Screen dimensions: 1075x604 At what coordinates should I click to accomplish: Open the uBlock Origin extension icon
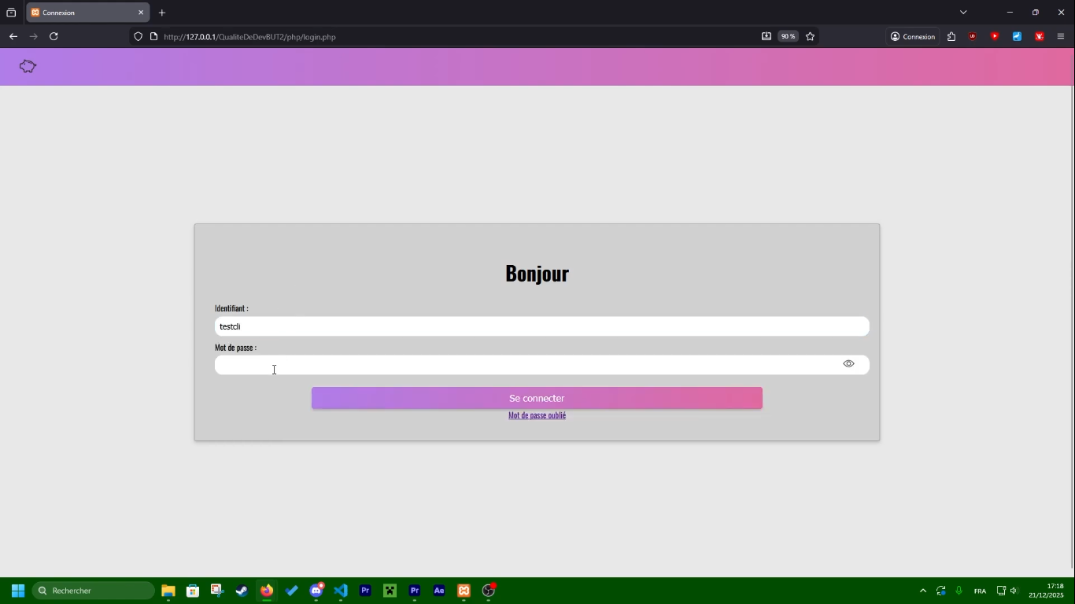tap(973, 36)
